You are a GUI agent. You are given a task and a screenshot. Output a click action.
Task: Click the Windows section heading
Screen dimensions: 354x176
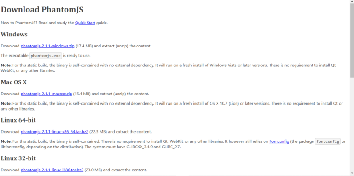pos(14,34)
